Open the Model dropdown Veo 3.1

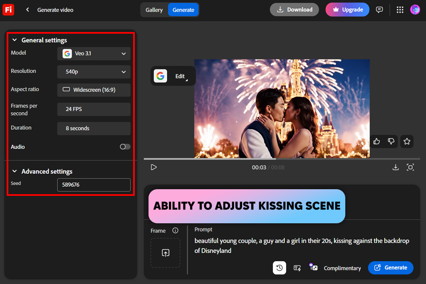click(94, 54)
